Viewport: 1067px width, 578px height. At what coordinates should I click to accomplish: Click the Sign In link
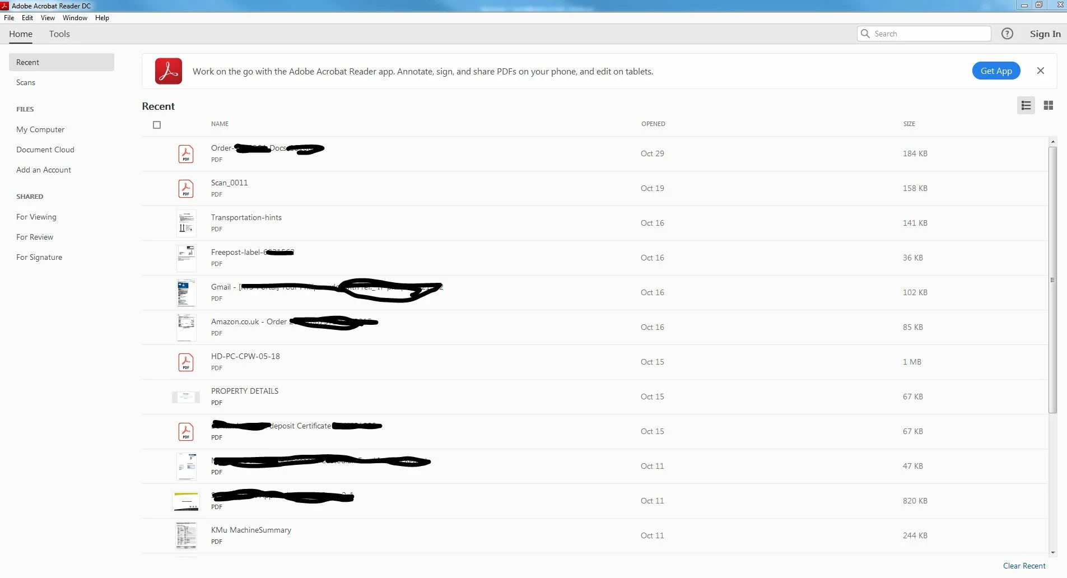click(1045, 34)
